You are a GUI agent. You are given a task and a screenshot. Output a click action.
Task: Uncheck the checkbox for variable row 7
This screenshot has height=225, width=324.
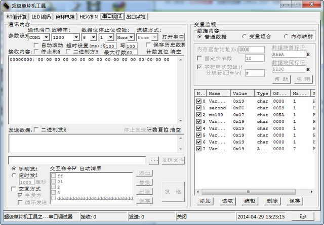pos(199,149)
